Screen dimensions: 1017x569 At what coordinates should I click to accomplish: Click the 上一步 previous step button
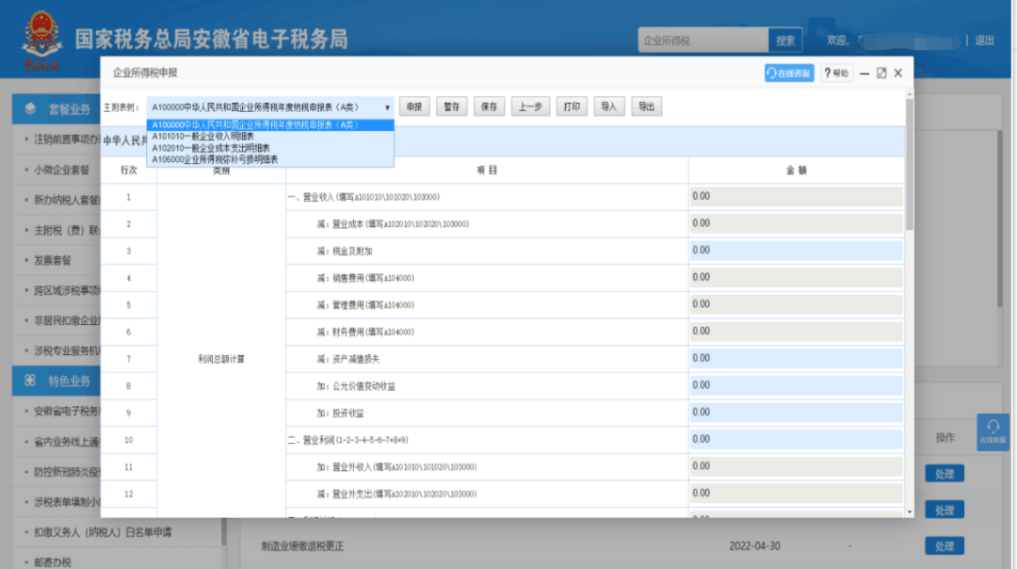coord(530,107)
